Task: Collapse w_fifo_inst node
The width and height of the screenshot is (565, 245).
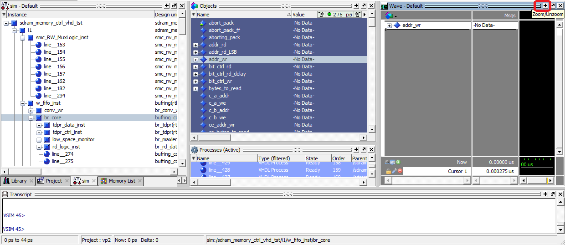Action: 23,103
